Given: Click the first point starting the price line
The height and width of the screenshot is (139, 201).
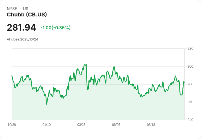Looking at the screenshot, I should [x=12, y=76].
